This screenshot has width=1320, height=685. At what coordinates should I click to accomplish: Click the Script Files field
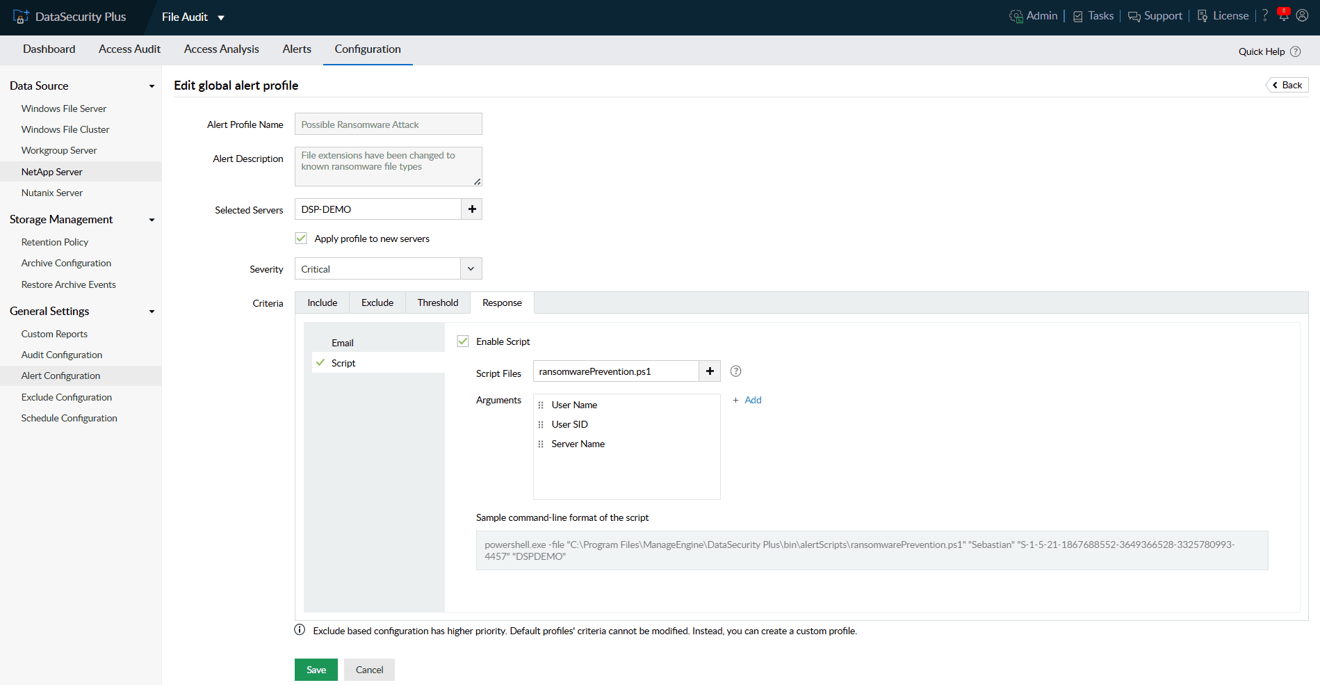[x=616, y=371]
